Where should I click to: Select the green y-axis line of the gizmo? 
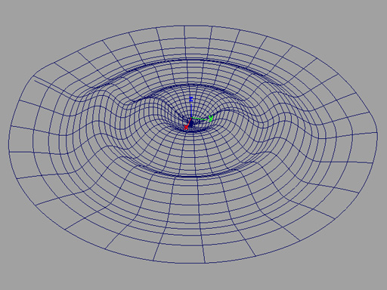200,119
